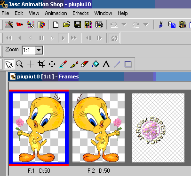The image size is (191, 176).
Task: Open the View menu
Action: click(34, 13)
